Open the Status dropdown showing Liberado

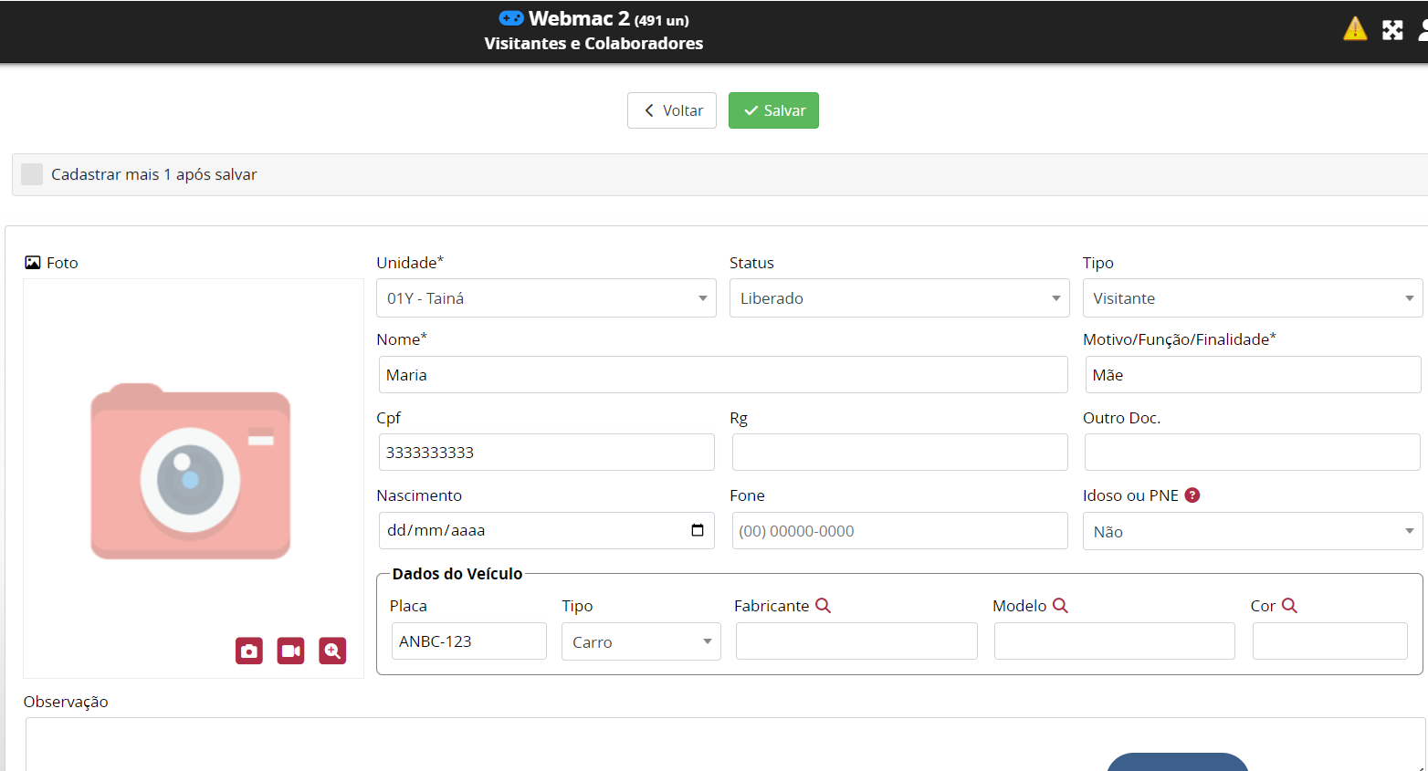(x=898, y=298)
